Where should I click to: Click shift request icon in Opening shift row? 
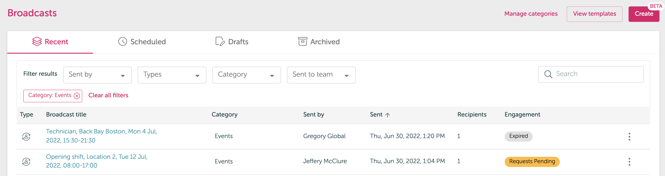pyautogui.click(x=26, y=161)
